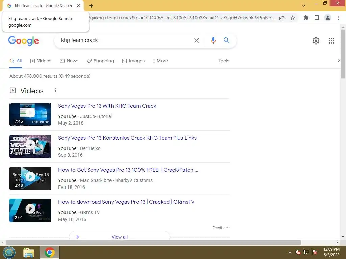Toggle Chrome side panel icon

pyautogui.click(x=317, y=18)
